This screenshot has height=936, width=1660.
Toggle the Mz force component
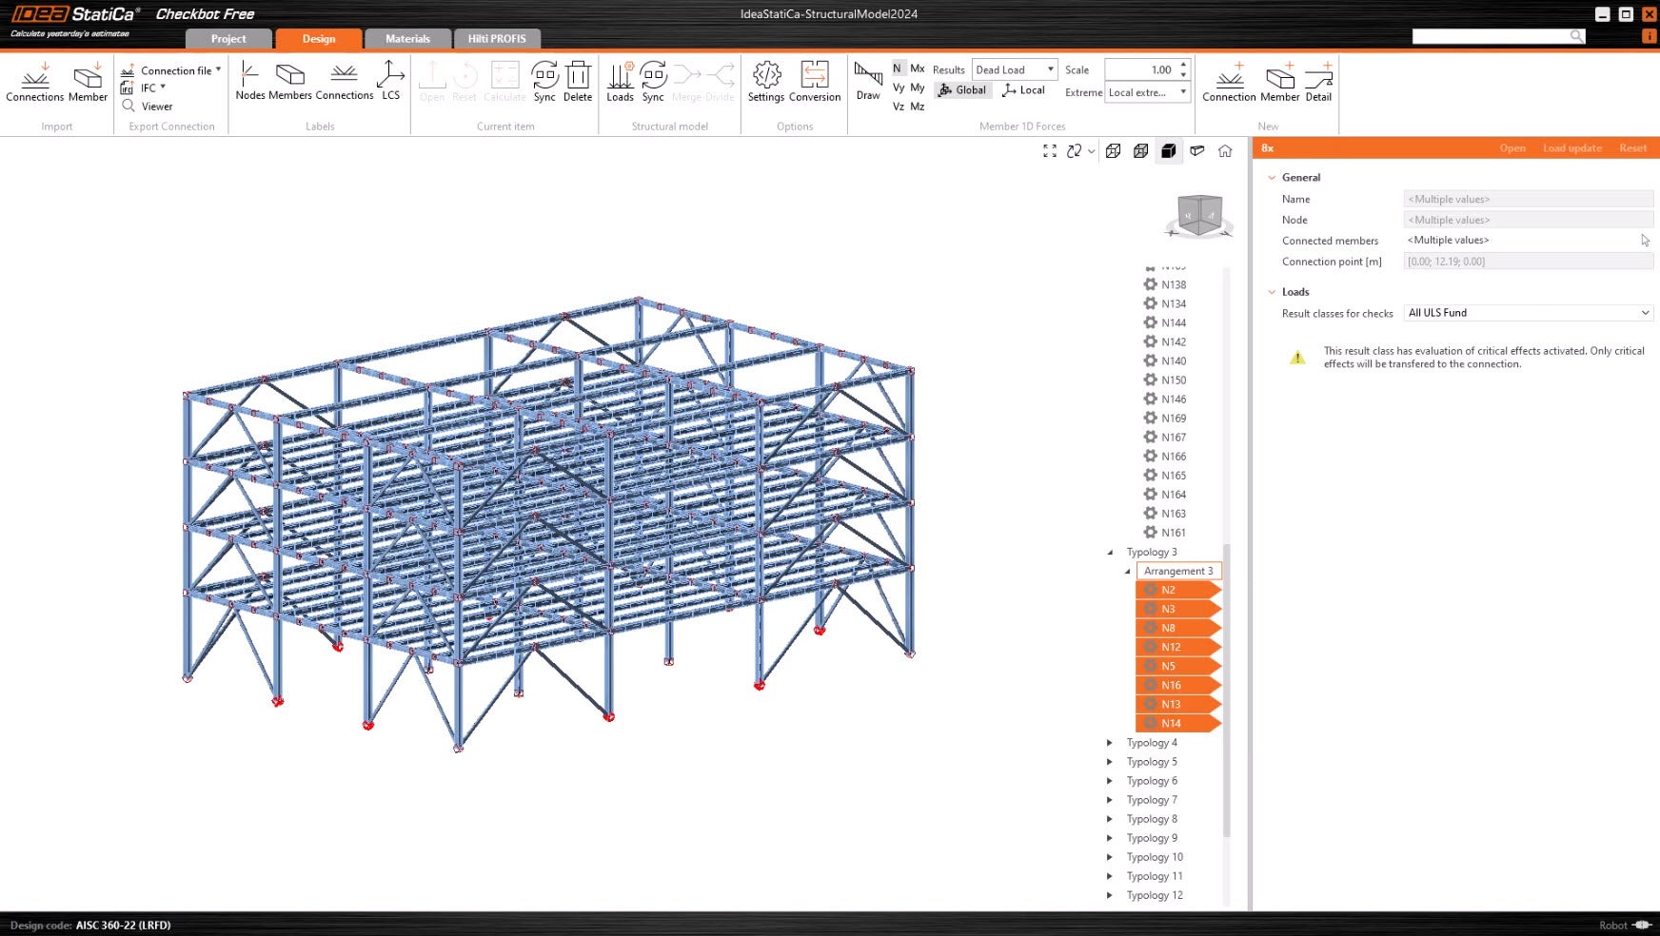(918, 107)
